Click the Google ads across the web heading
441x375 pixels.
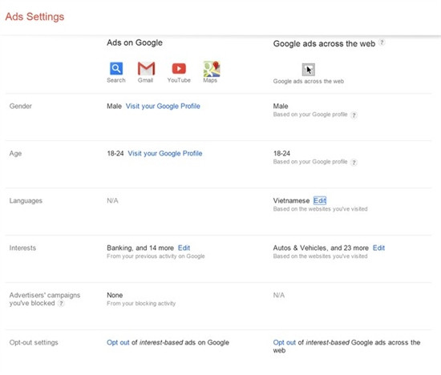click(x=324, y=43)
